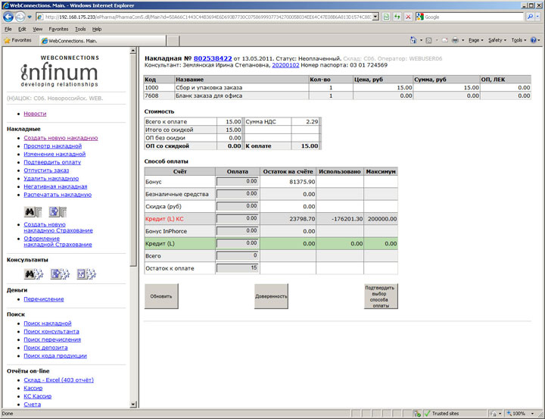Viewport: 545px width, 419px height.
Task: Stop loading with the red X icon
Action: (409, 17)
